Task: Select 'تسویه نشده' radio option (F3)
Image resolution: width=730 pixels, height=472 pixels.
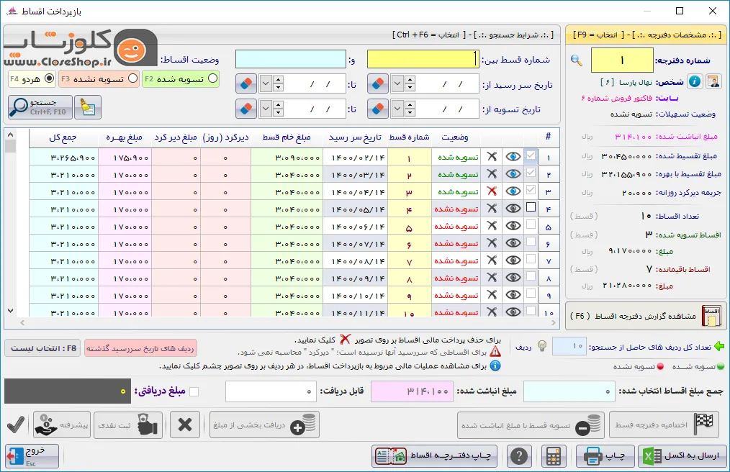Action: [133, 78]
